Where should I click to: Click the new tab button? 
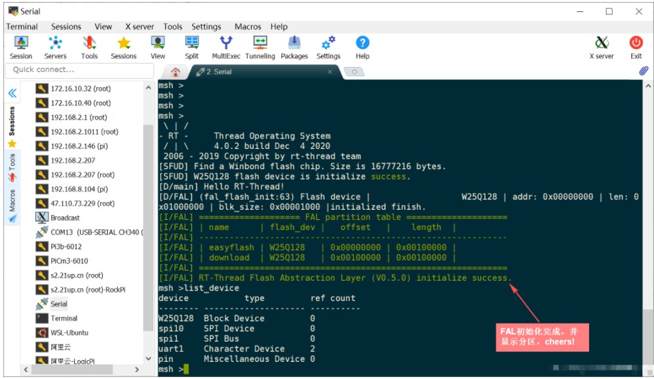354,71
